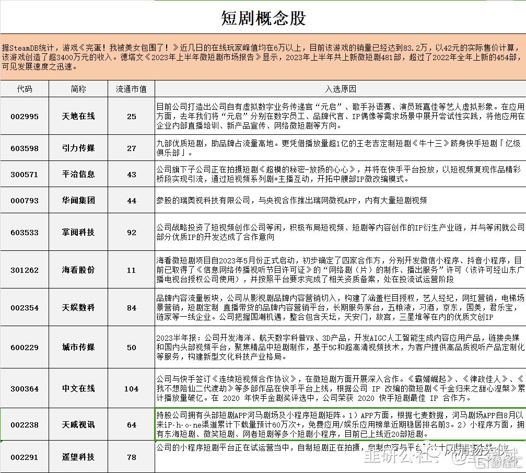This screenshot has width=526, height=473.
Task: Select the 流通市值 column header
Action: tap(131, 89)
